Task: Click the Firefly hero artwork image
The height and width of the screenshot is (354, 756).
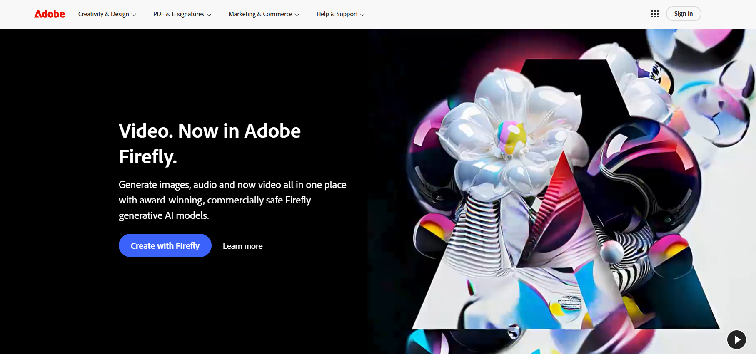Action: point(561,191)
